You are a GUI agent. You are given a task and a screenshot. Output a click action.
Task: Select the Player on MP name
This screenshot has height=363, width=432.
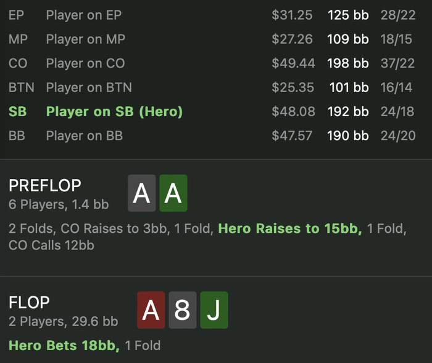tap(85, 40)
